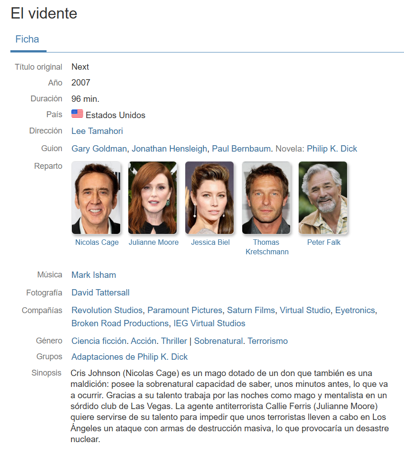Screen dimensions: 404x462
Task: Select the Sobrenatural topic link
Action: coord(219,341)
